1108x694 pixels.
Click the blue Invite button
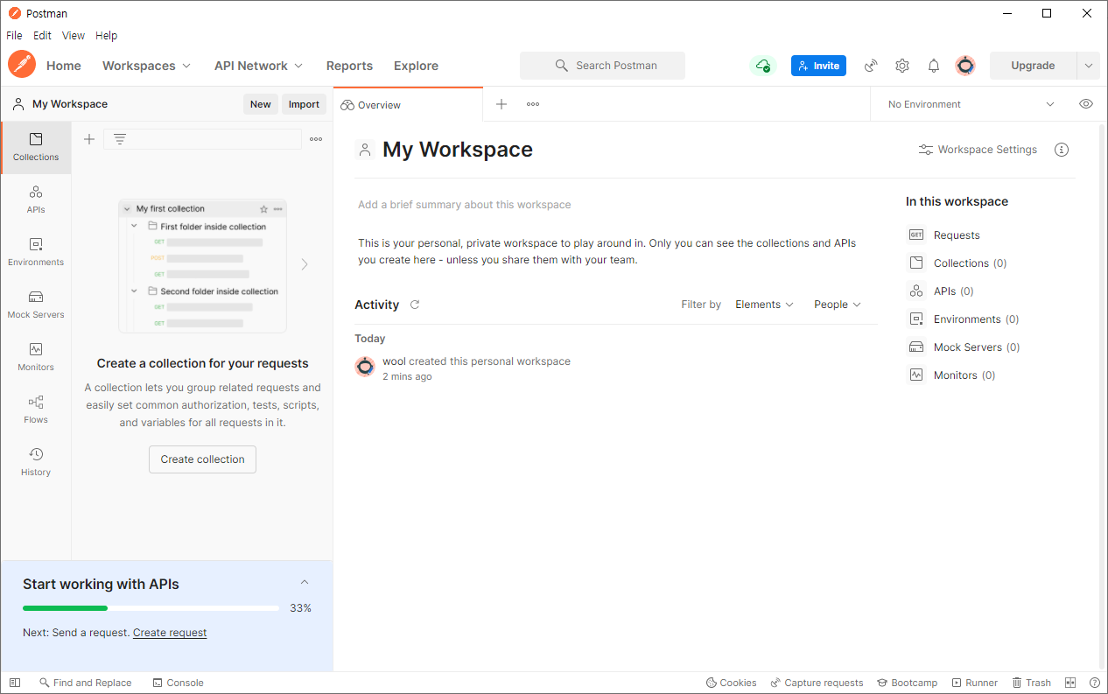[x=818, y=66]
